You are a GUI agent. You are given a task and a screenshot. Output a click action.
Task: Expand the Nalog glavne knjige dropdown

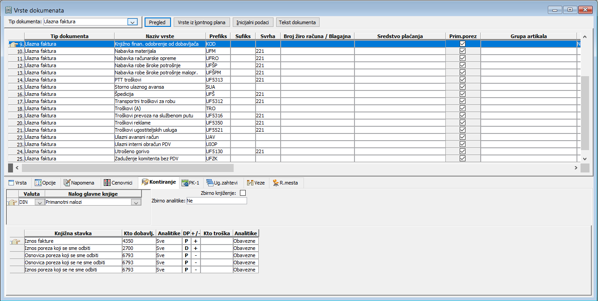click(136, 202)
